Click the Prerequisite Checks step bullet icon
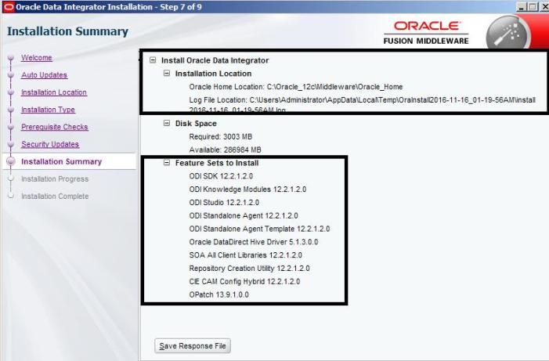The image size is (549, 361). (11, 127)
